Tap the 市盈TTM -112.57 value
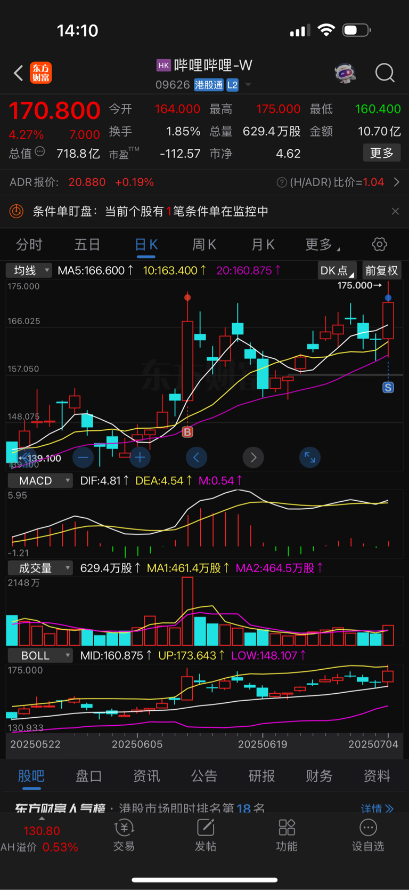This screenshot has width=409, height=890. [x=180, y=154]
